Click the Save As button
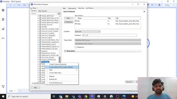Image resolution: width=177 pixels, height=99 pixels. pyautogui.click(x=129, y=82)
